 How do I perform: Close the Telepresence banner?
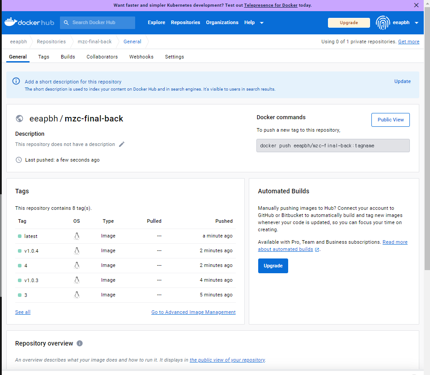coord(416,5)
